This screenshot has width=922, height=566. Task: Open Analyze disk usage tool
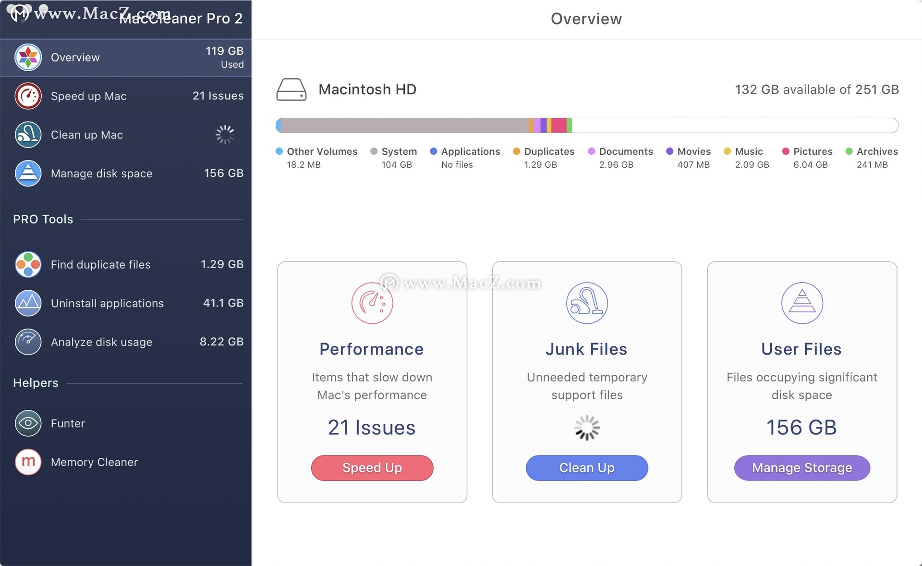pos(125,342)
